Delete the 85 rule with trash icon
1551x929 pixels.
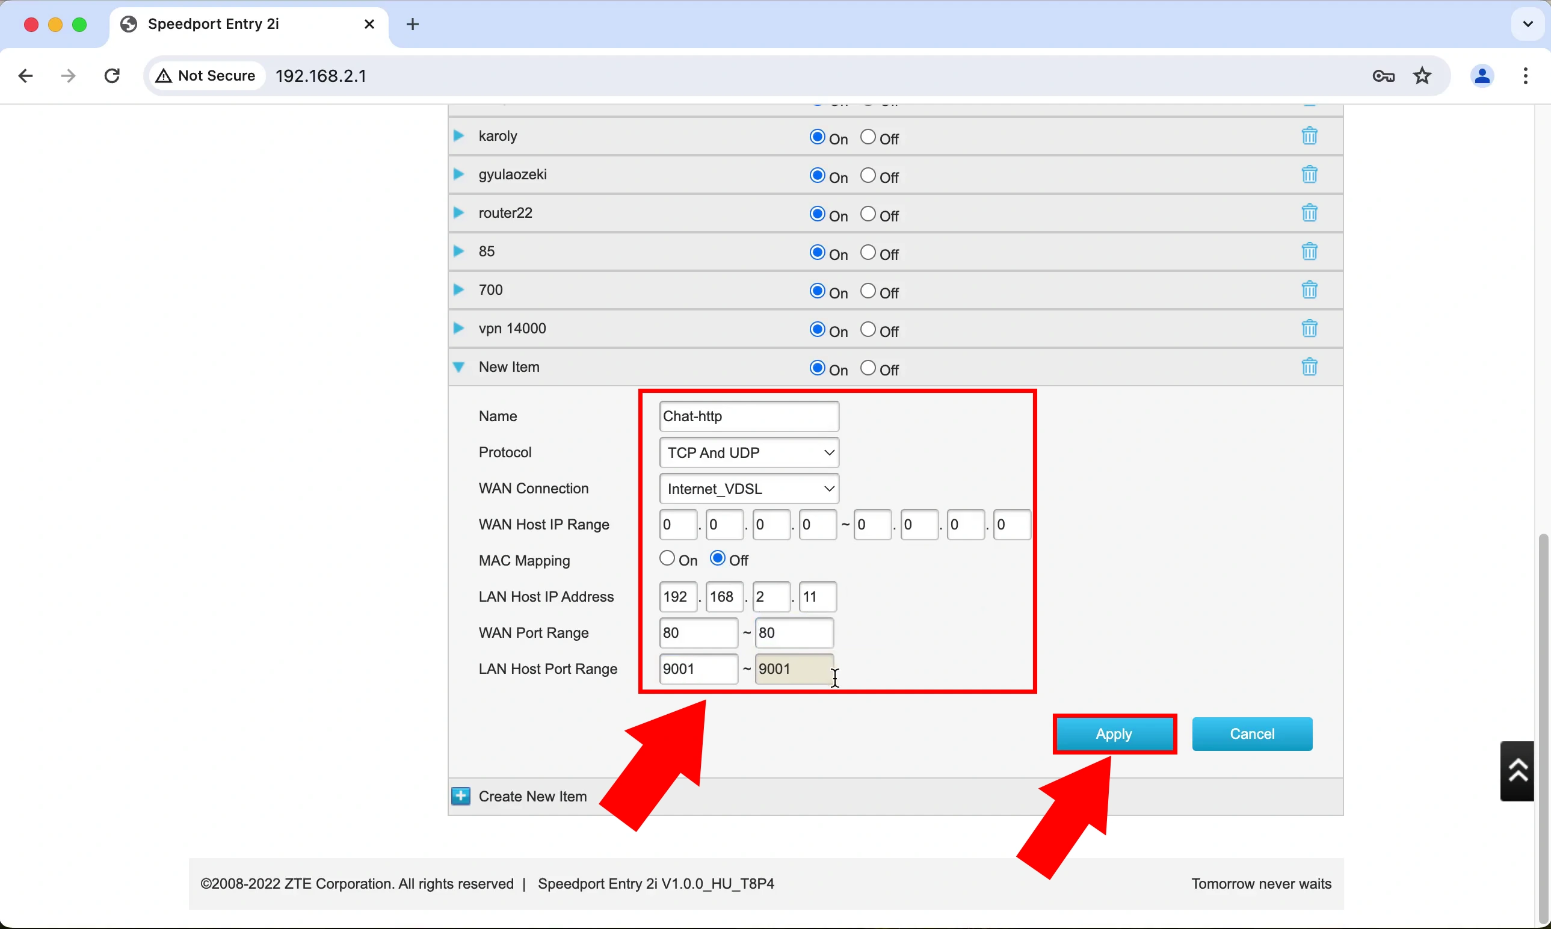pos(1309,252)
